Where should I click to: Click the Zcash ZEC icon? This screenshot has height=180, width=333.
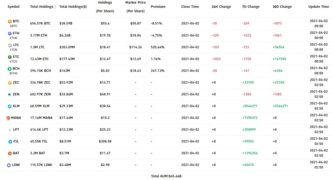10,83
